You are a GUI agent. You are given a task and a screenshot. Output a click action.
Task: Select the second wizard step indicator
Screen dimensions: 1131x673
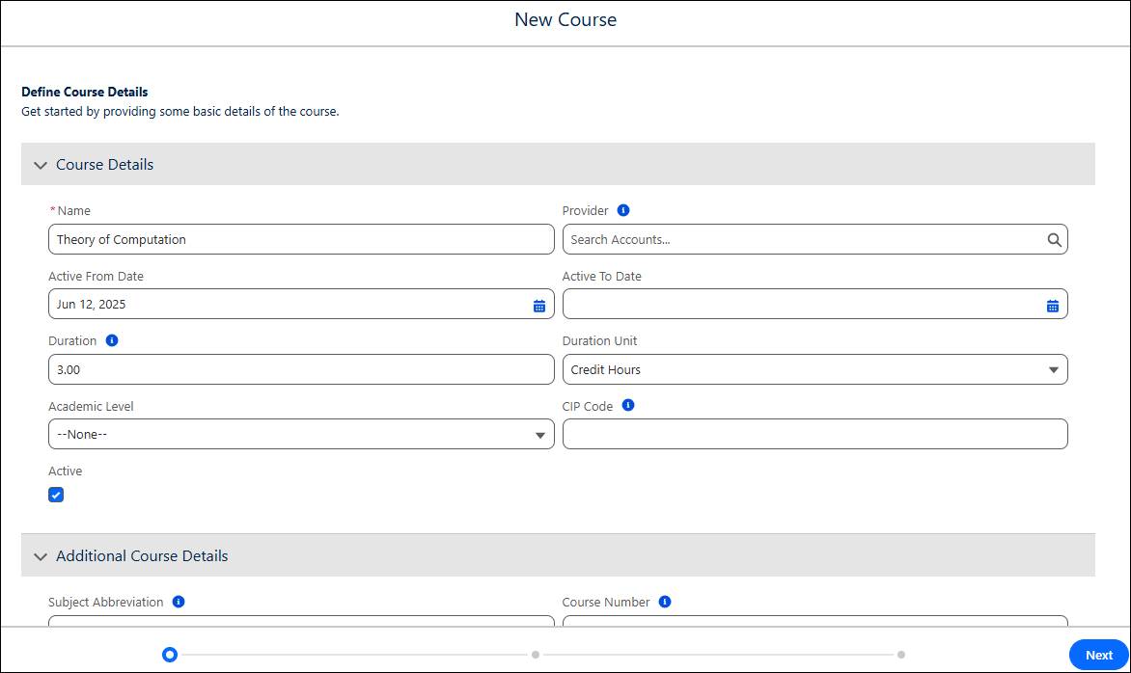pos(536,655)
